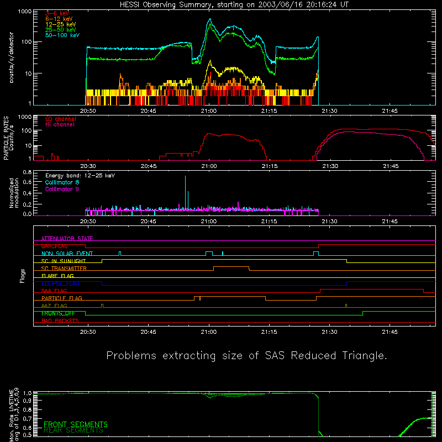The width and height of the screenshot is (442, 442).
Task: Click the NON_SOLAR_EVENT flag label
Action: point(67,254)
